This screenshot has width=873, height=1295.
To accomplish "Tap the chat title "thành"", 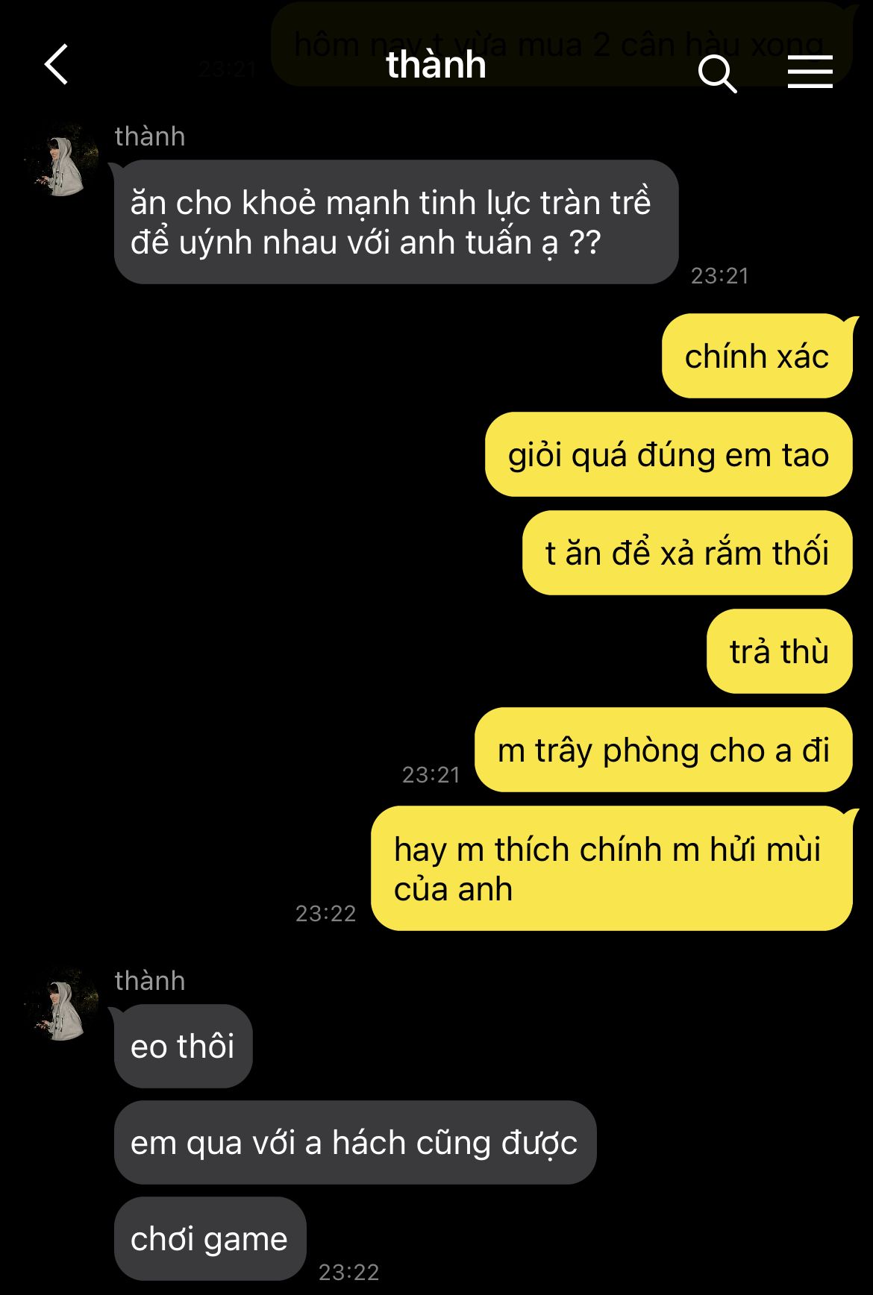I will [436, 66].
